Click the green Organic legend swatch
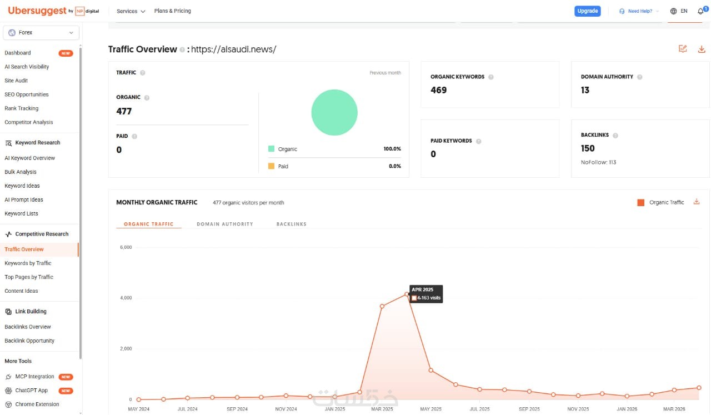Image resolution: width=711 pixels, height=415 pixels. point(271,149)
